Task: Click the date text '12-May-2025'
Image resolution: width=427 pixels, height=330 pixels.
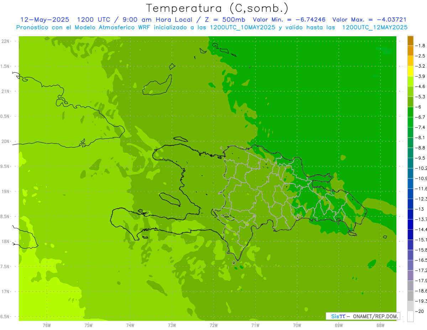Action: click(45, 20)
